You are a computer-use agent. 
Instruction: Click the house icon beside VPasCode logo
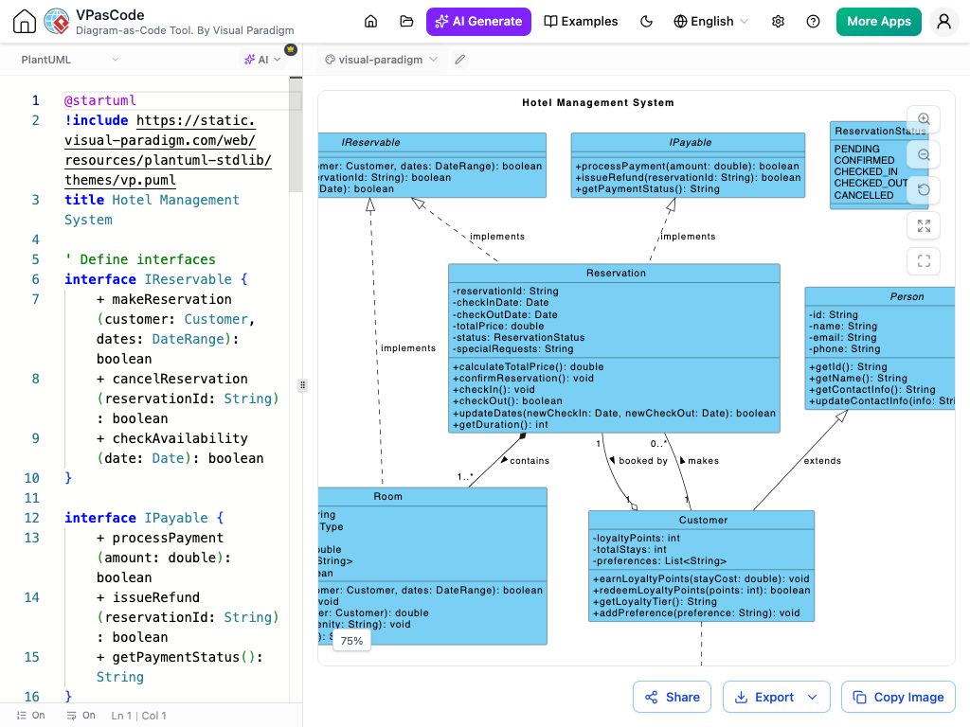(x=24, y=21)
